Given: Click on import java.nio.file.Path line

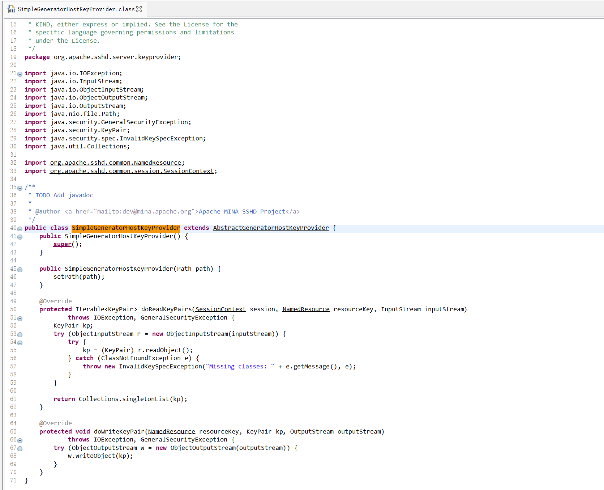Looking at the screenshot, I should pyautogui.click(x=72, y=114).
